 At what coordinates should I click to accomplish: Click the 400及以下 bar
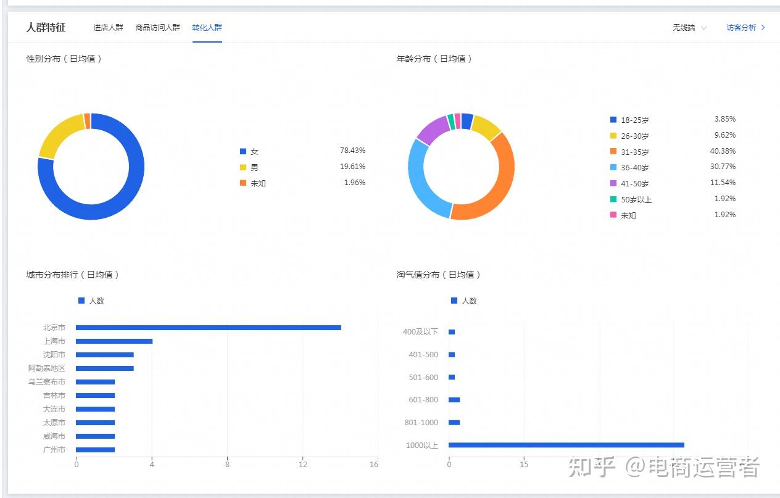coord(452,332)
